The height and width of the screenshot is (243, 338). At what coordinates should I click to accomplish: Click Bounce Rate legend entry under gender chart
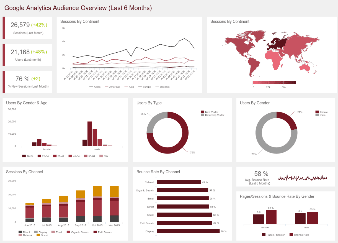pyautogui.click(x=299, y=235)
